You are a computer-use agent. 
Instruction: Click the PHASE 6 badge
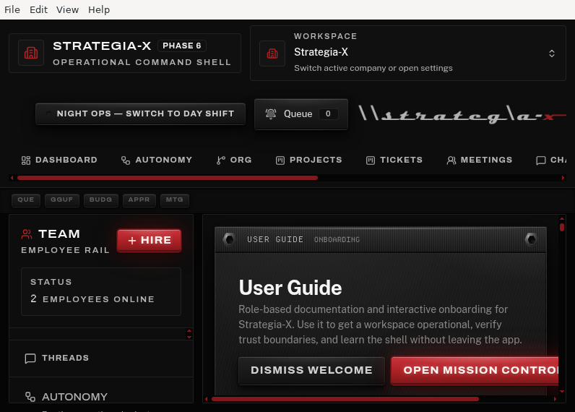(x=182, y=46)
